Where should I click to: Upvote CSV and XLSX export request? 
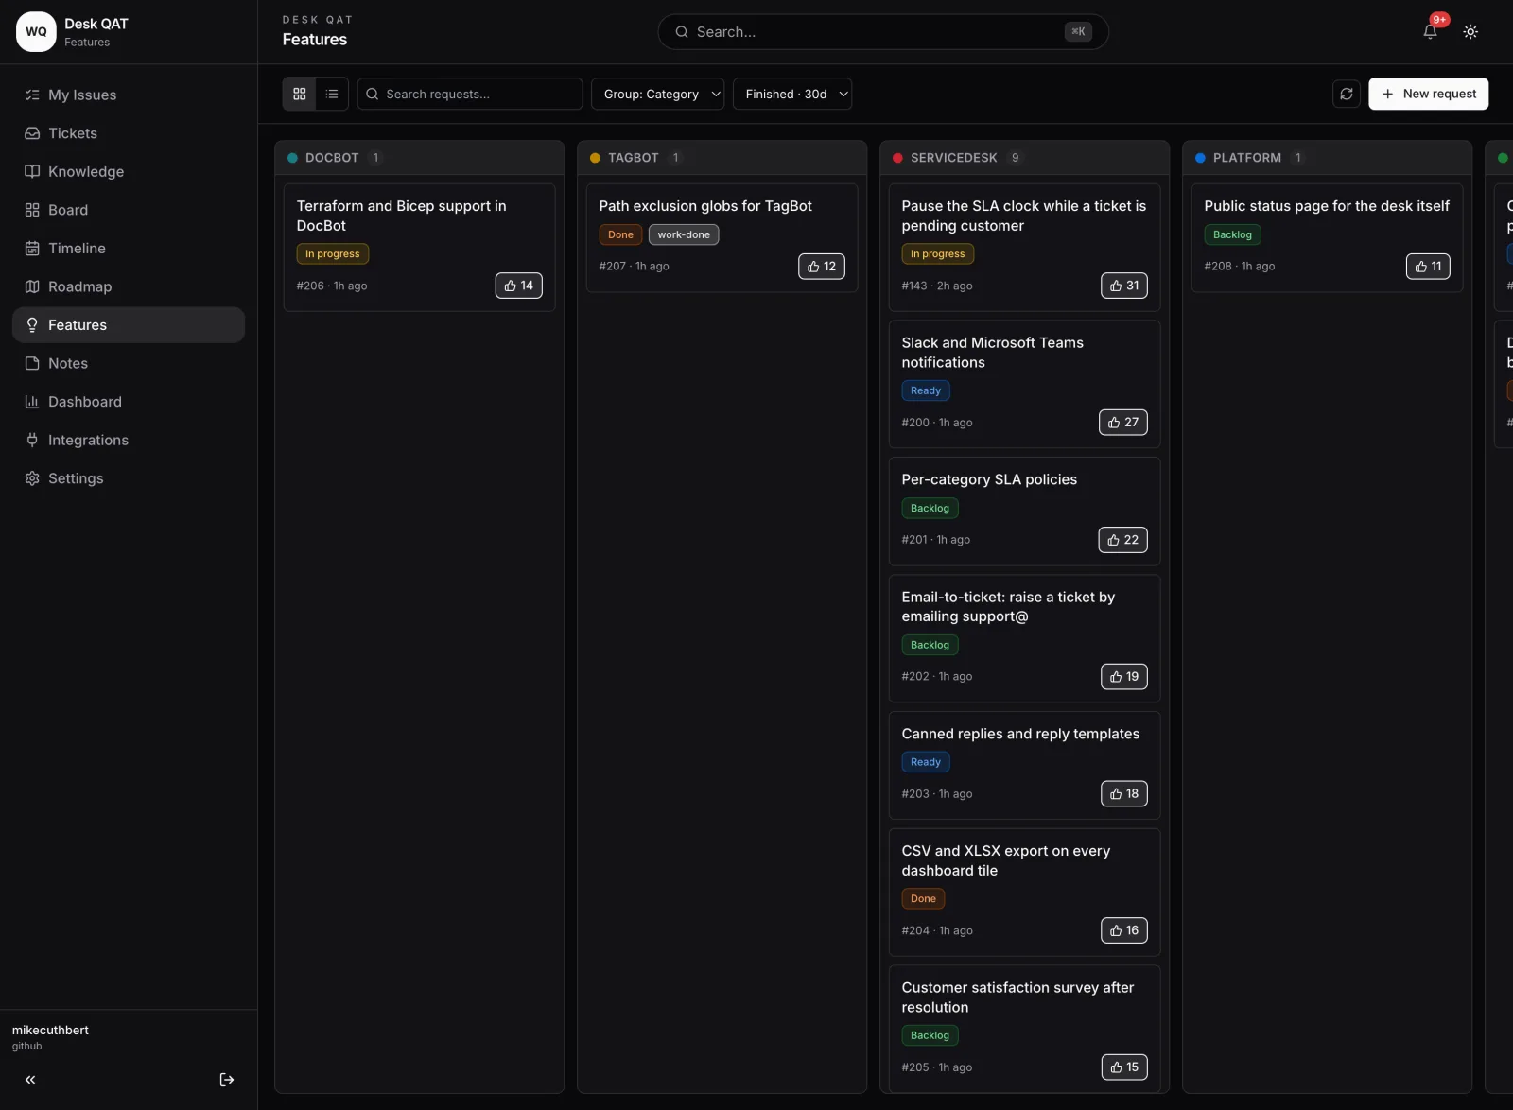(1124, 930)
